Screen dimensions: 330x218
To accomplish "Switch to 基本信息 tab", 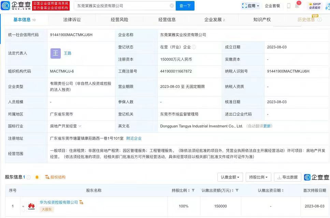I will coord(25,19).
